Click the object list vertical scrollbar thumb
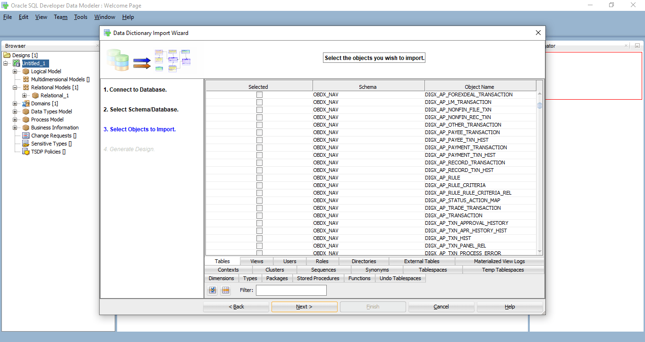The image size is (645, 342). pyautogui.click(x=540, y=105)
